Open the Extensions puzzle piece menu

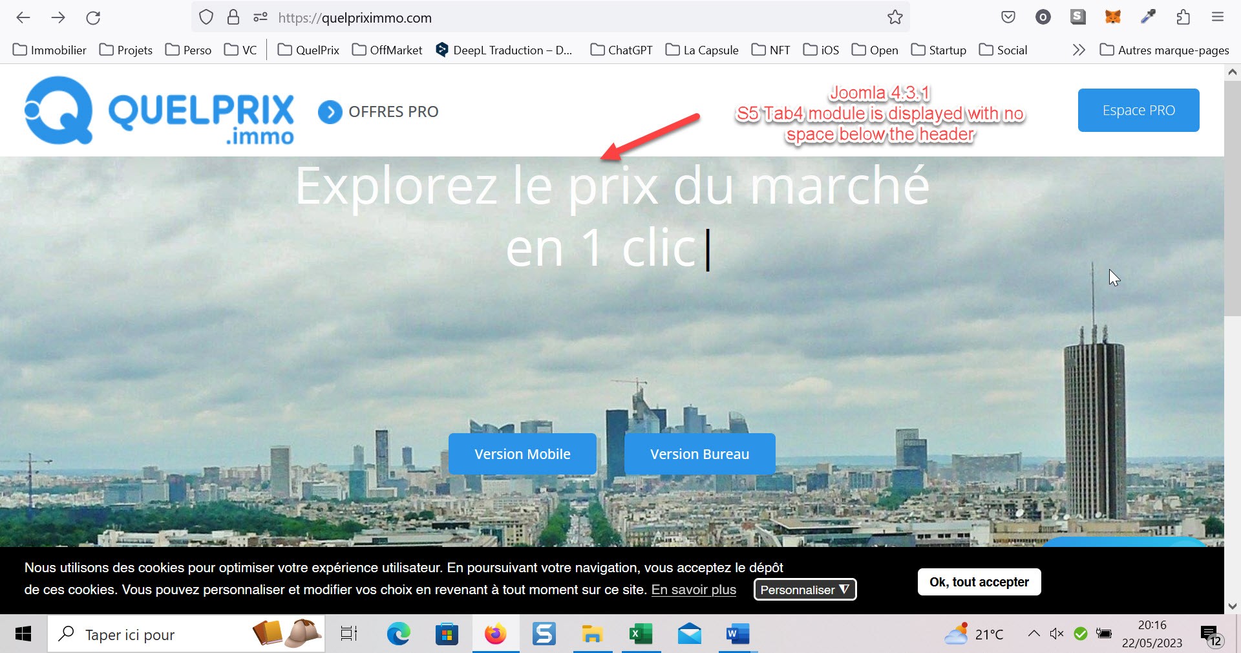pos(1183,17)
